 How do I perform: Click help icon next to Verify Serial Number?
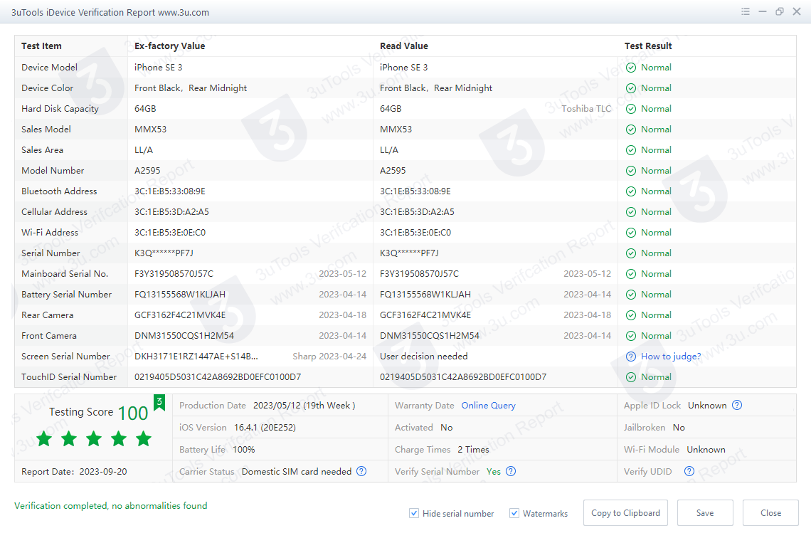pyautogui.click(x=511, y=471)
